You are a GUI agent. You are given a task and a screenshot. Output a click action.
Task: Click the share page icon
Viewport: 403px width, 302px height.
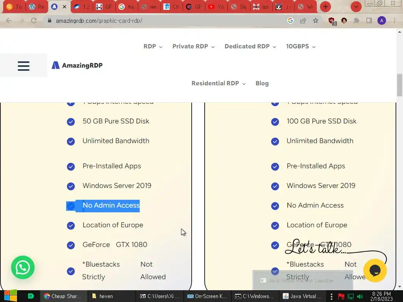coord(303,20)
